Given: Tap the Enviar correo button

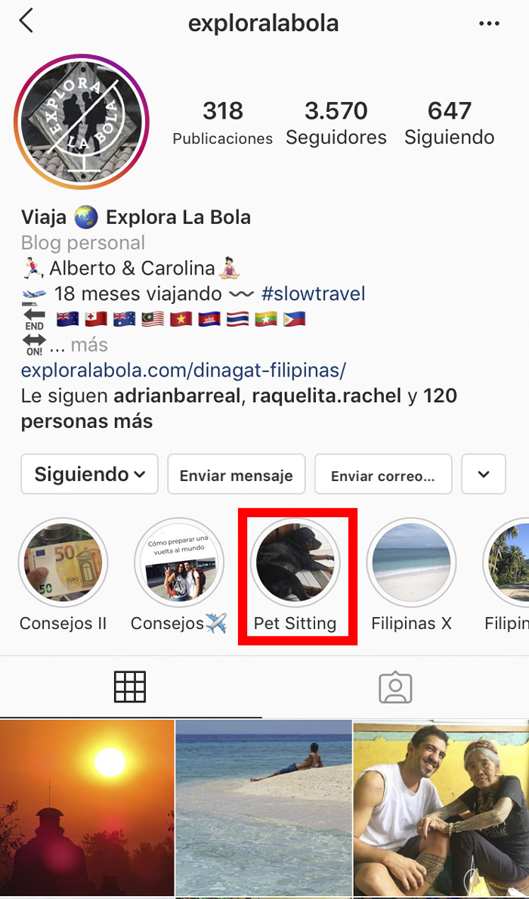Looking at the screenshot, I should coord(383,474).
